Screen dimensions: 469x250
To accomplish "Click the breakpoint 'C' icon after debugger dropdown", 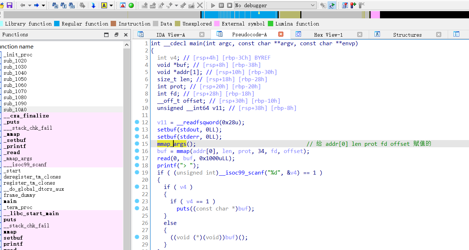I will tap(323, 5).
